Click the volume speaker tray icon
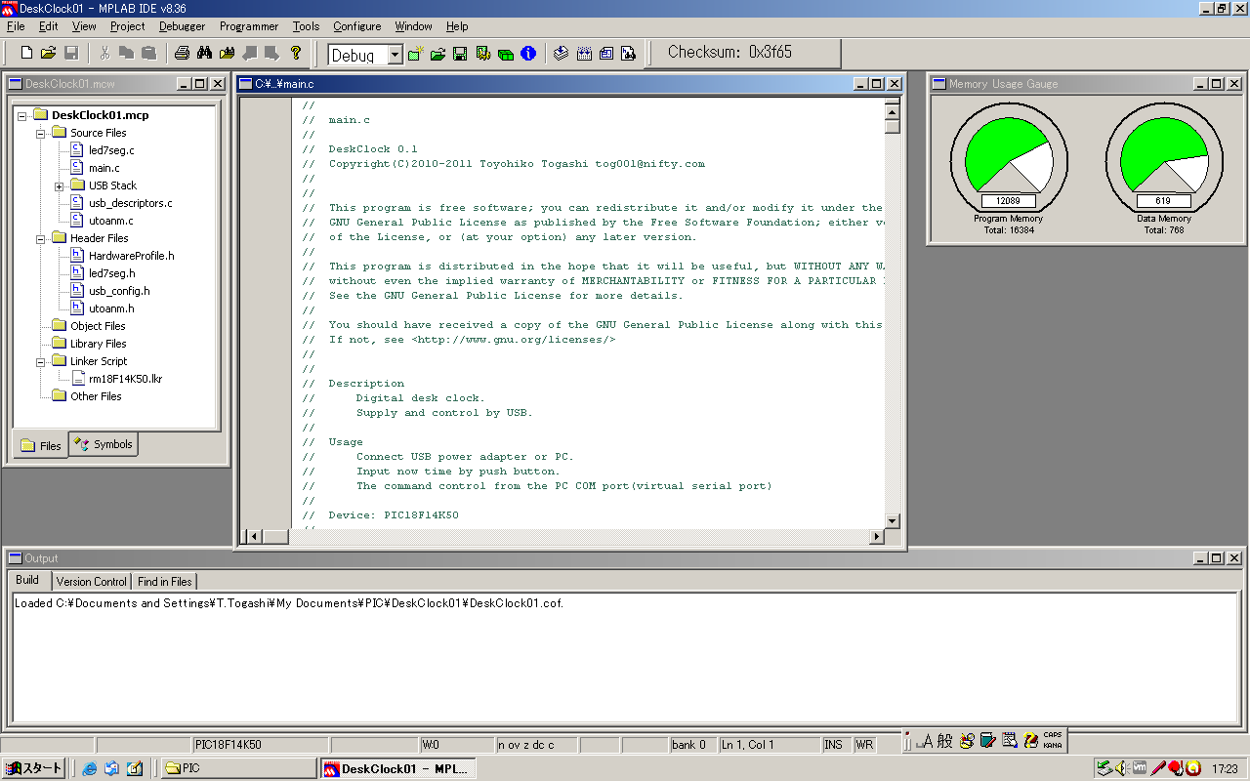1250x781 pixels. [1121, 768]
